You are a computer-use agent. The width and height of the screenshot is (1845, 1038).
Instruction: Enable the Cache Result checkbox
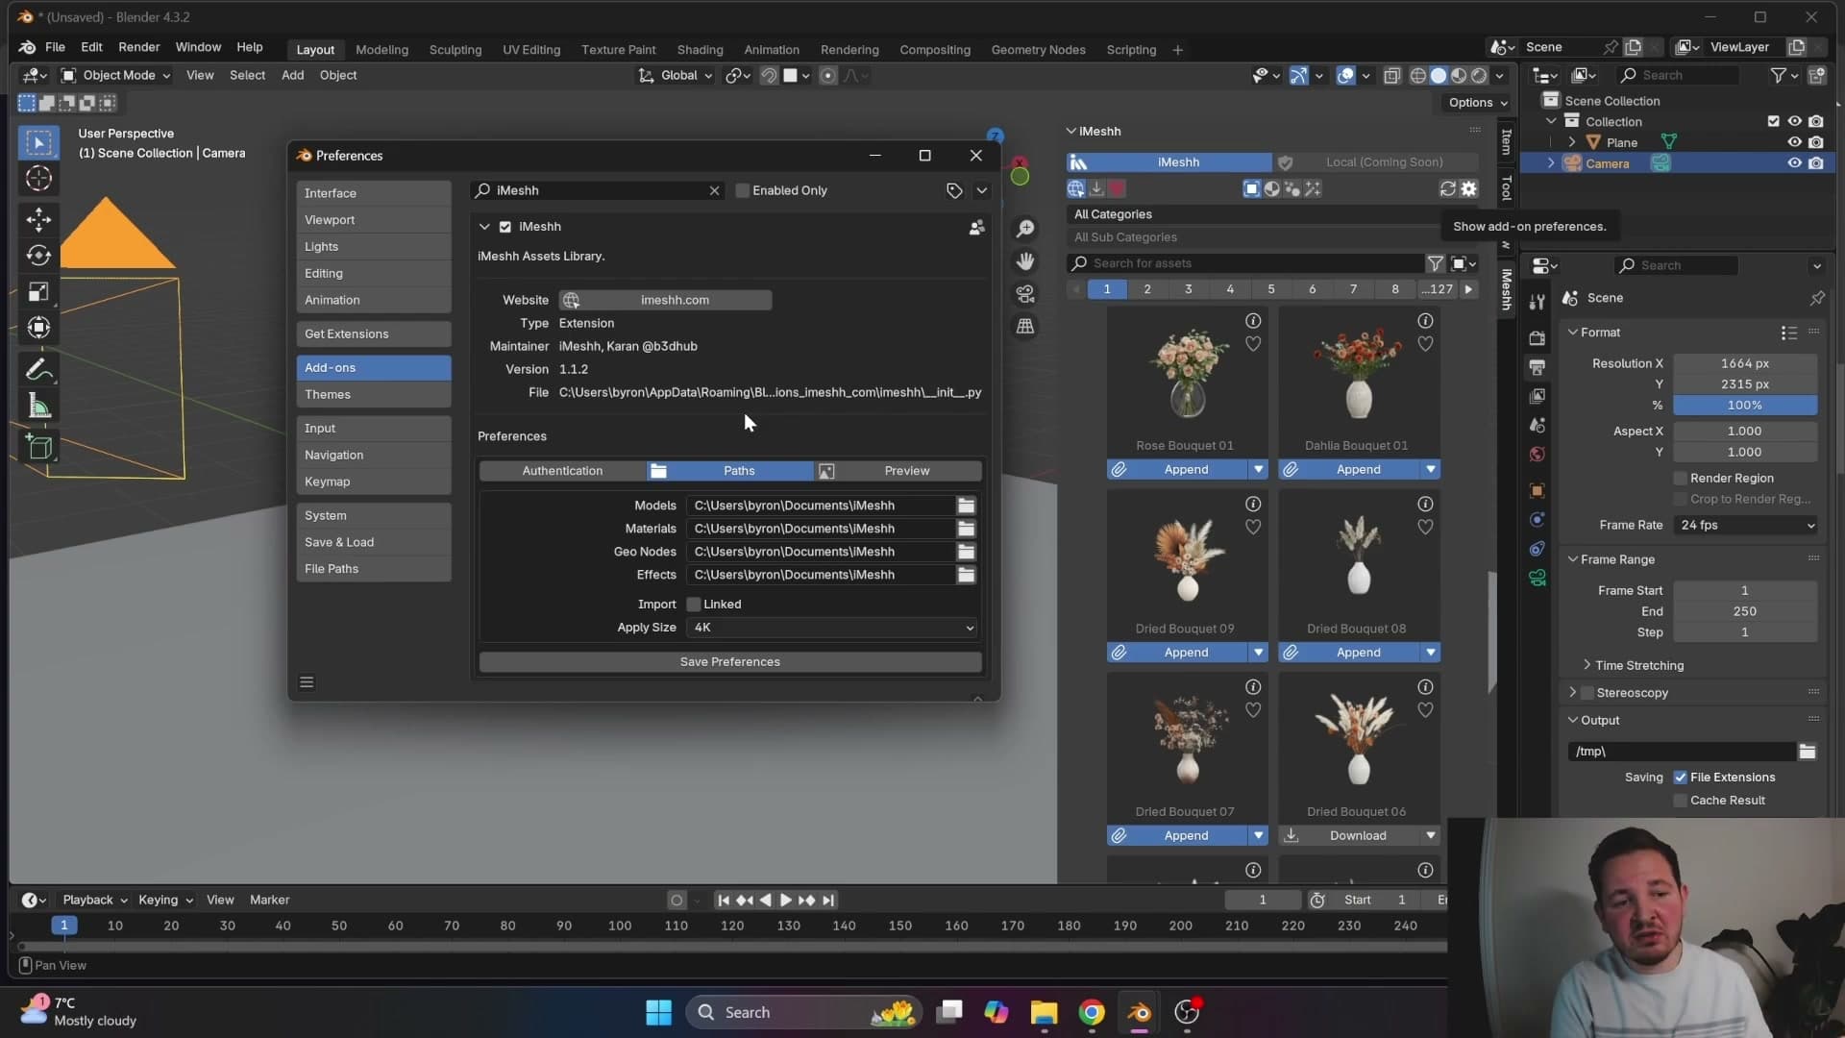point(1680,801)
